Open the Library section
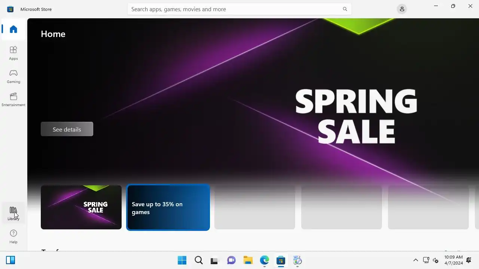This screenshot has width=479, height=269. click(x=13, y=213)
